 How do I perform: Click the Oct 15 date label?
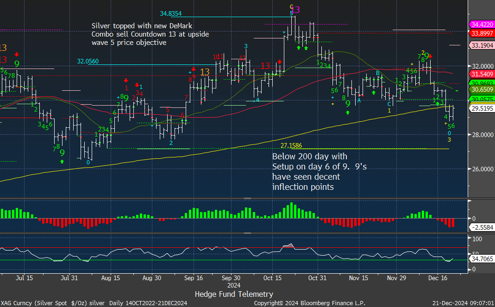pyautogui.click(x=272, y=278)
